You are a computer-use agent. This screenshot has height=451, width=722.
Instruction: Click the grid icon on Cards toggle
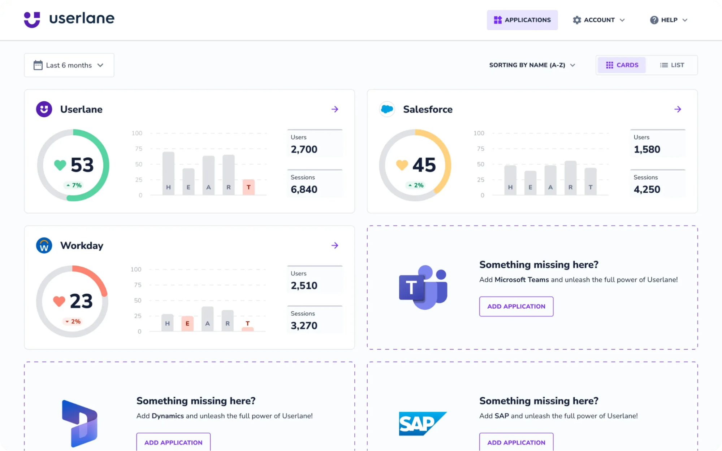click(609, 65)
